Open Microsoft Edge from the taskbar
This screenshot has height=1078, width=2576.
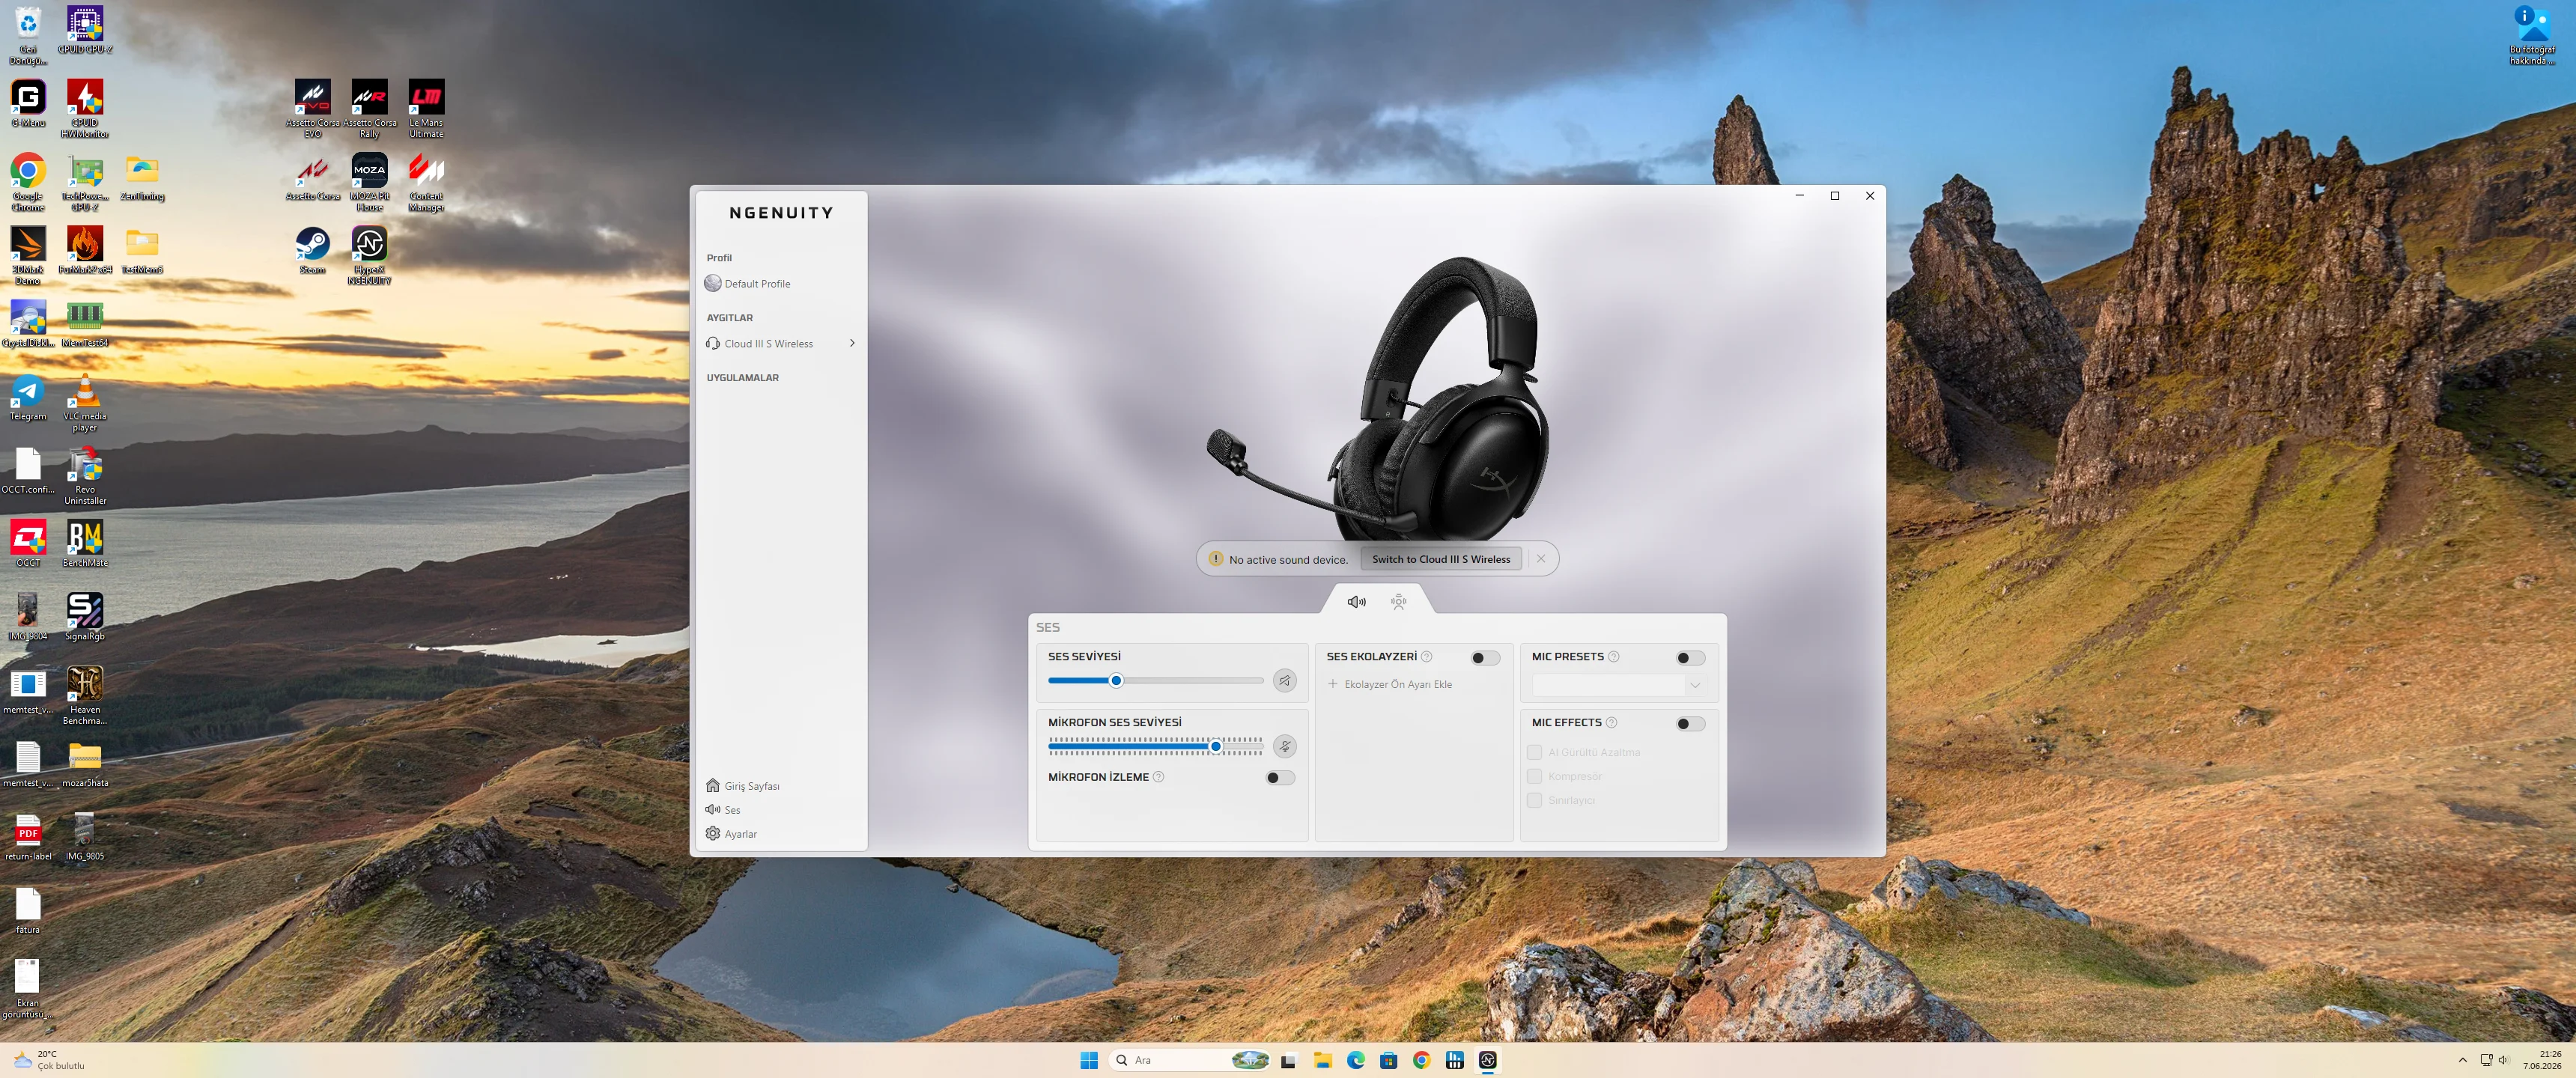point(1356,1060)
